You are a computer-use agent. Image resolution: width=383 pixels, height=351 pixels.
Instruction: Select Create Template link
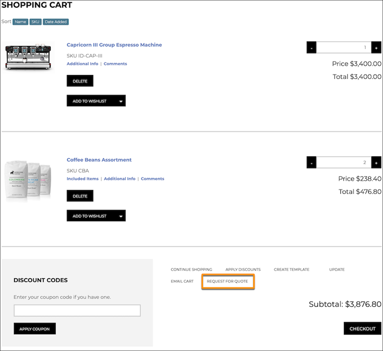click(x=292, y=269)
